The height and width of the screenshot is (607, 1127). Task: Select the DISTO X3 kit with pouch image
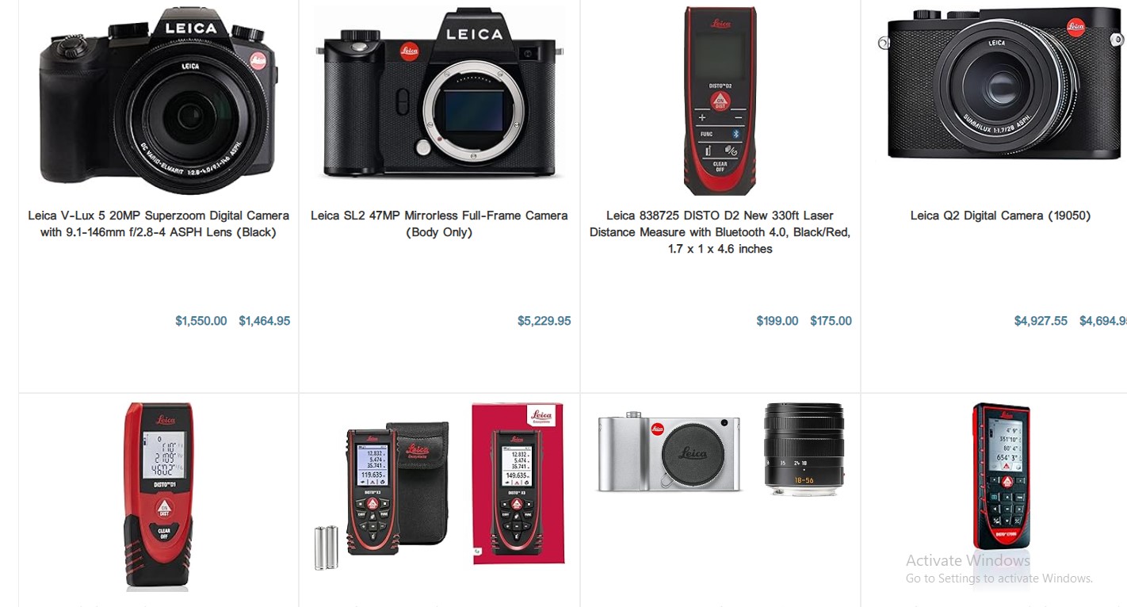382,495
